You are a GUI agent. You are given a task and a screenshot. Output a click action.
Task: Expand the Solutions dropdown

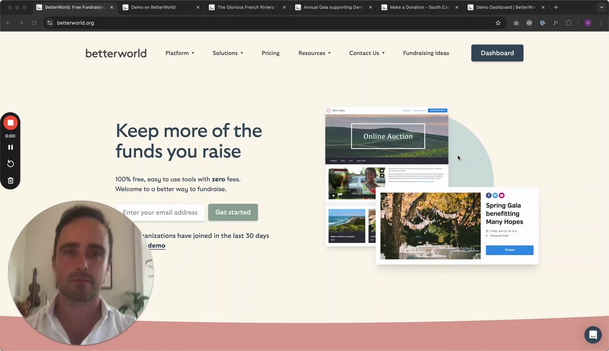228,53
